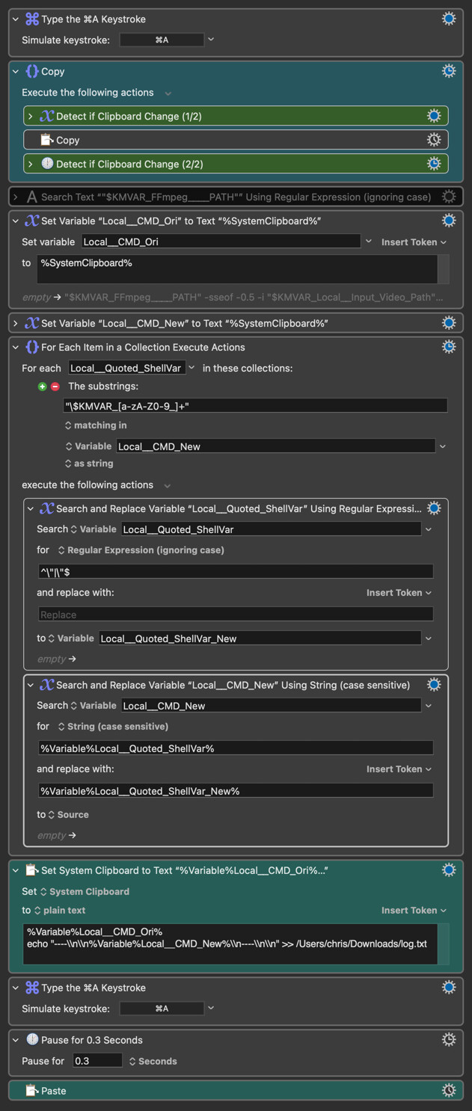
Task: Edit the substrings regex field
Action: coord(256,405)
